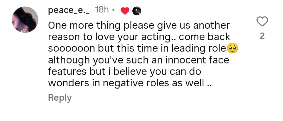Open the commenter's profile picture
This screenshot has height=121, width=283.
(x=25, y=20)
